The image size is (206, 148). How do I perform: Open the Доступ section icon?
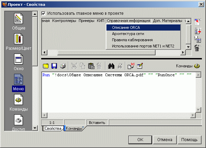coord(19,120)
